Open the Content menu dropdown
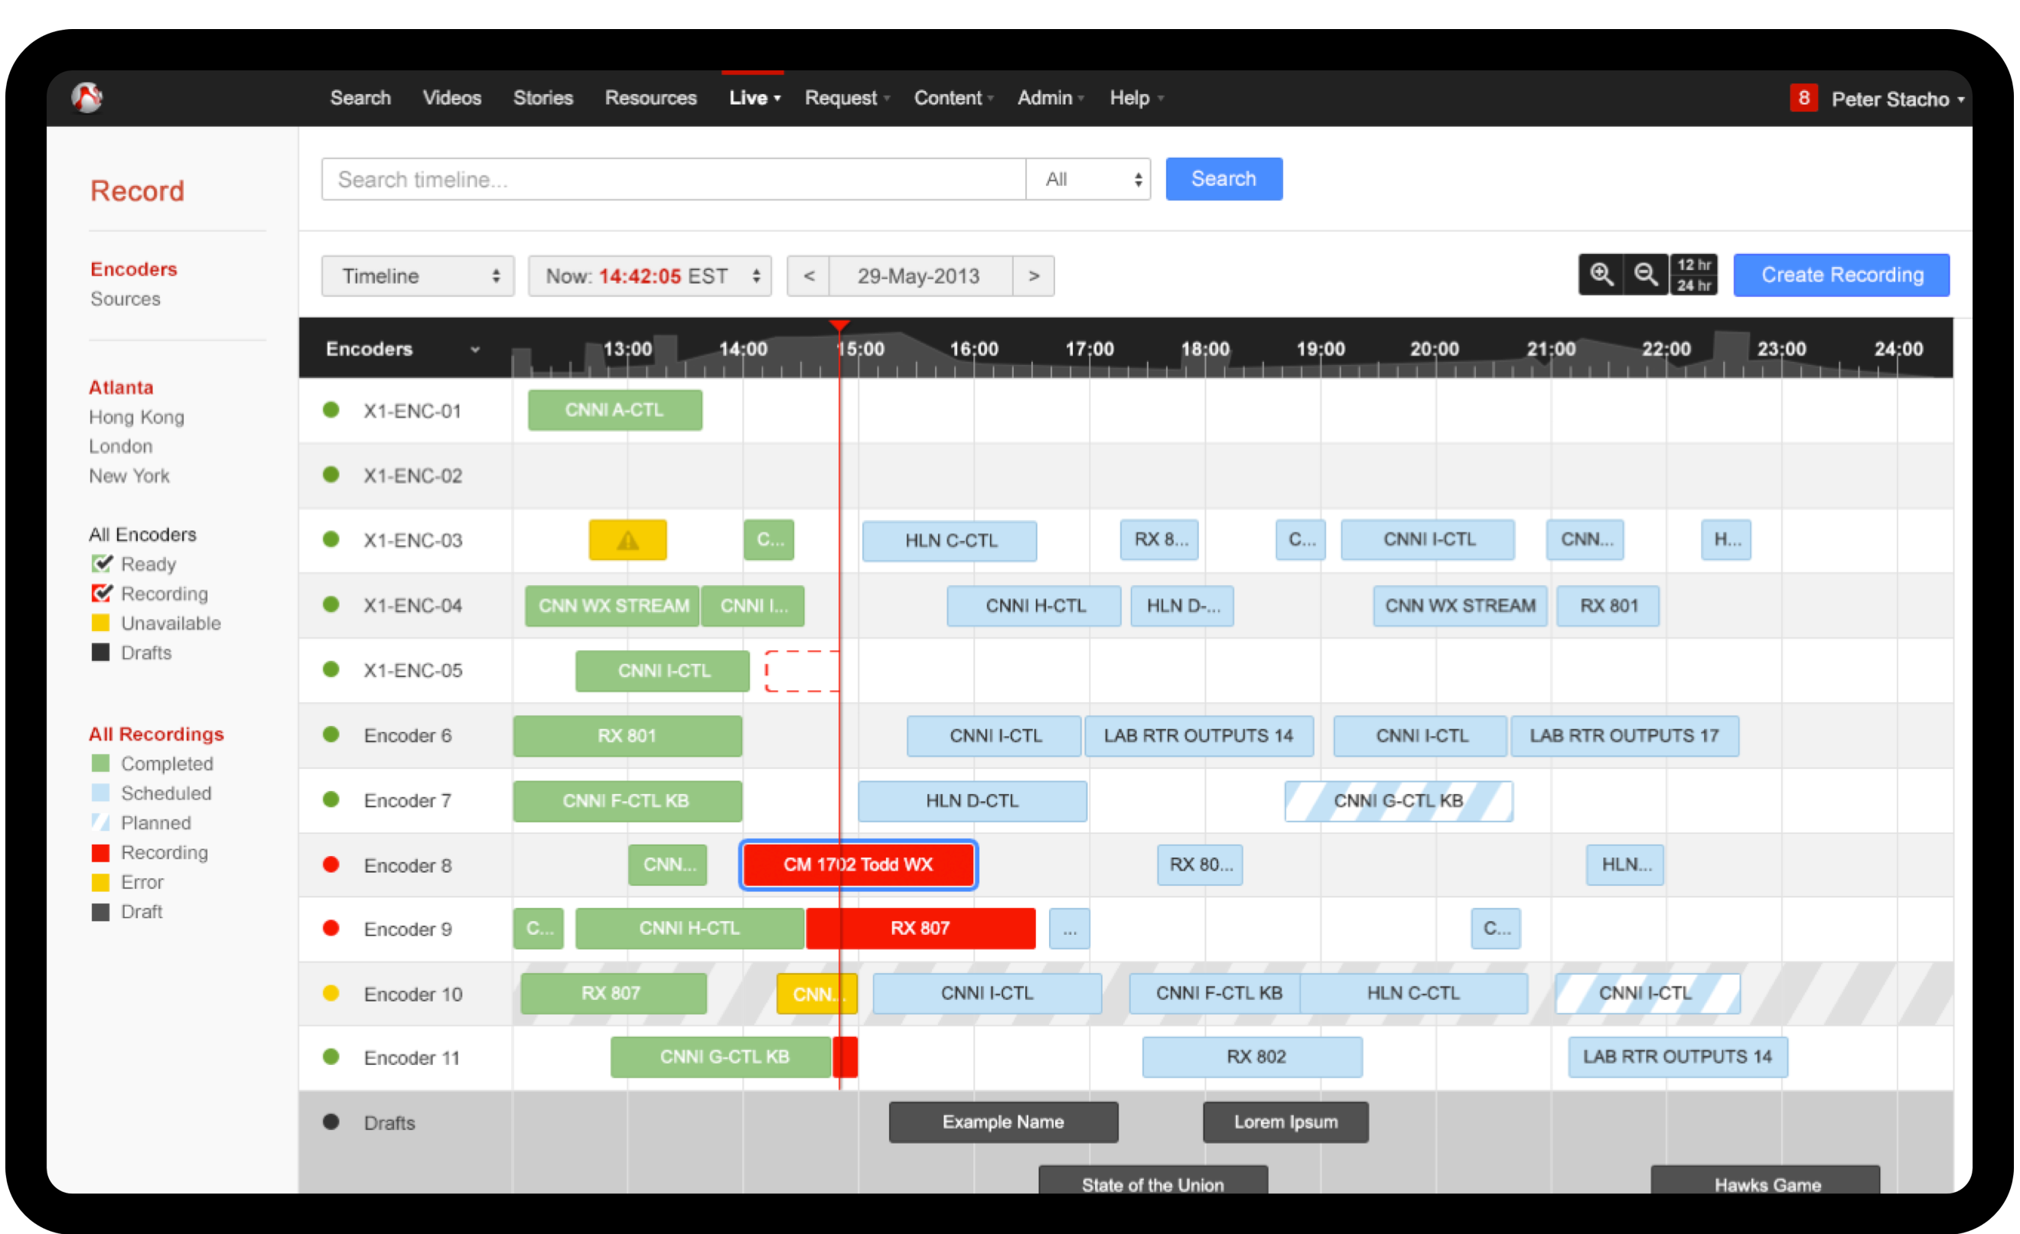Image resolution: width=2020 pixels, height=1234 pixels. coord(953,98)
